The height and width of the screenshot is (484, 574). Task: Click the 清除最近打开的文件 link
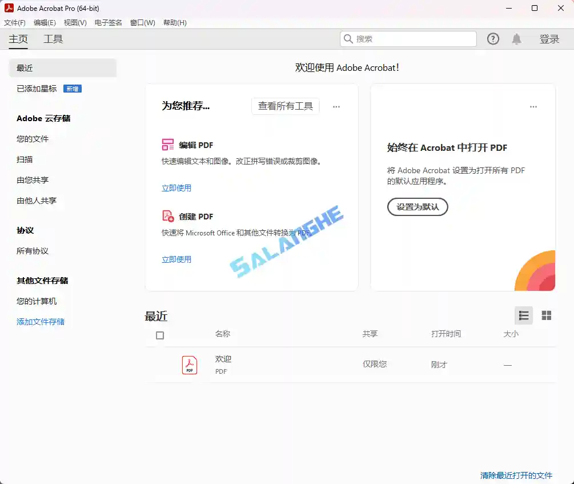pos(515,475)
